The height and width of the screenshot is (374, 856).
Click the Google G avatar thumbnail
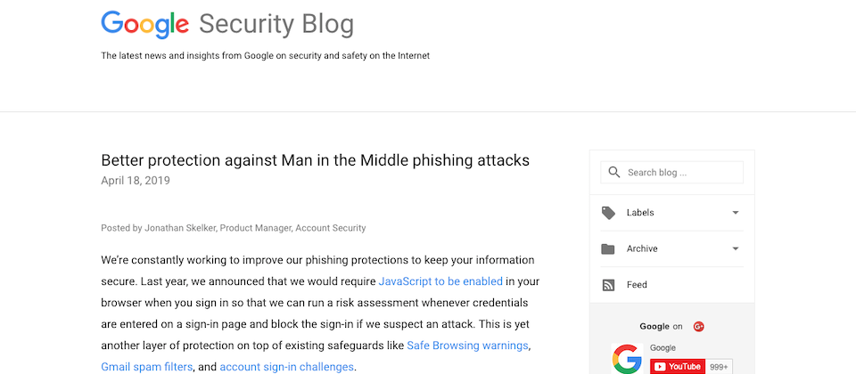click(627, 359)
